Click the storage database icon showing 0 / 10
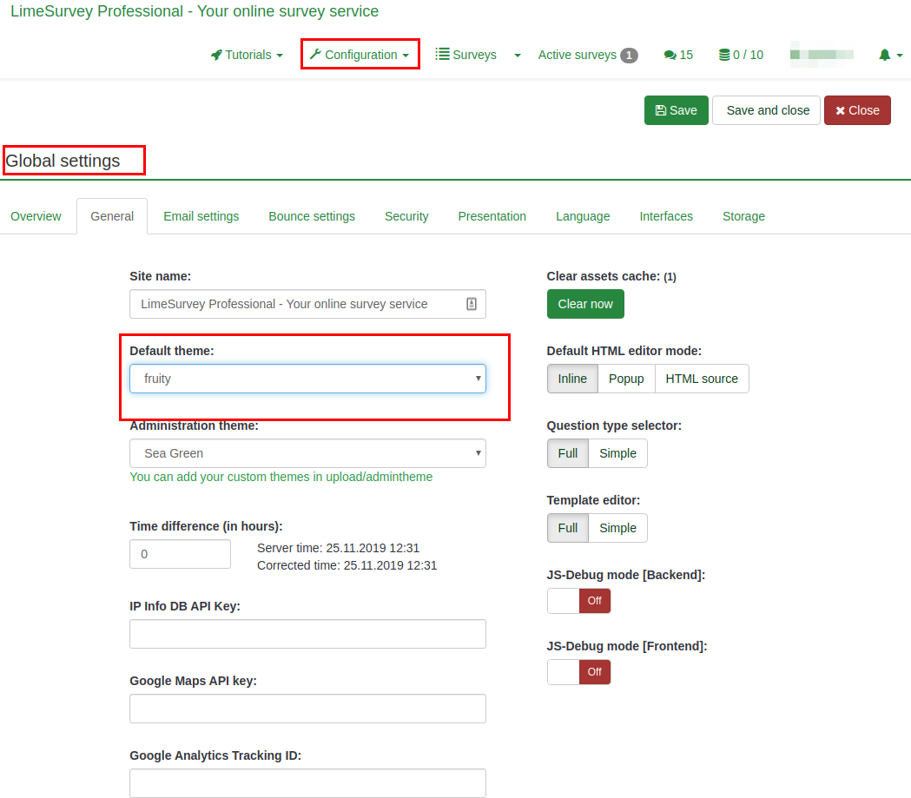Viewport: 911px width, 798px height. click(x=724, y=55)
